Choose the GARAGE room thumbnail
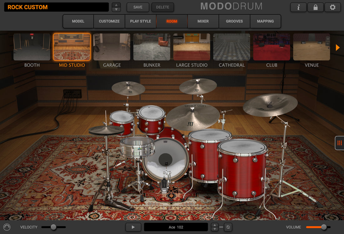The image size is (344, 234). (112, 47)
